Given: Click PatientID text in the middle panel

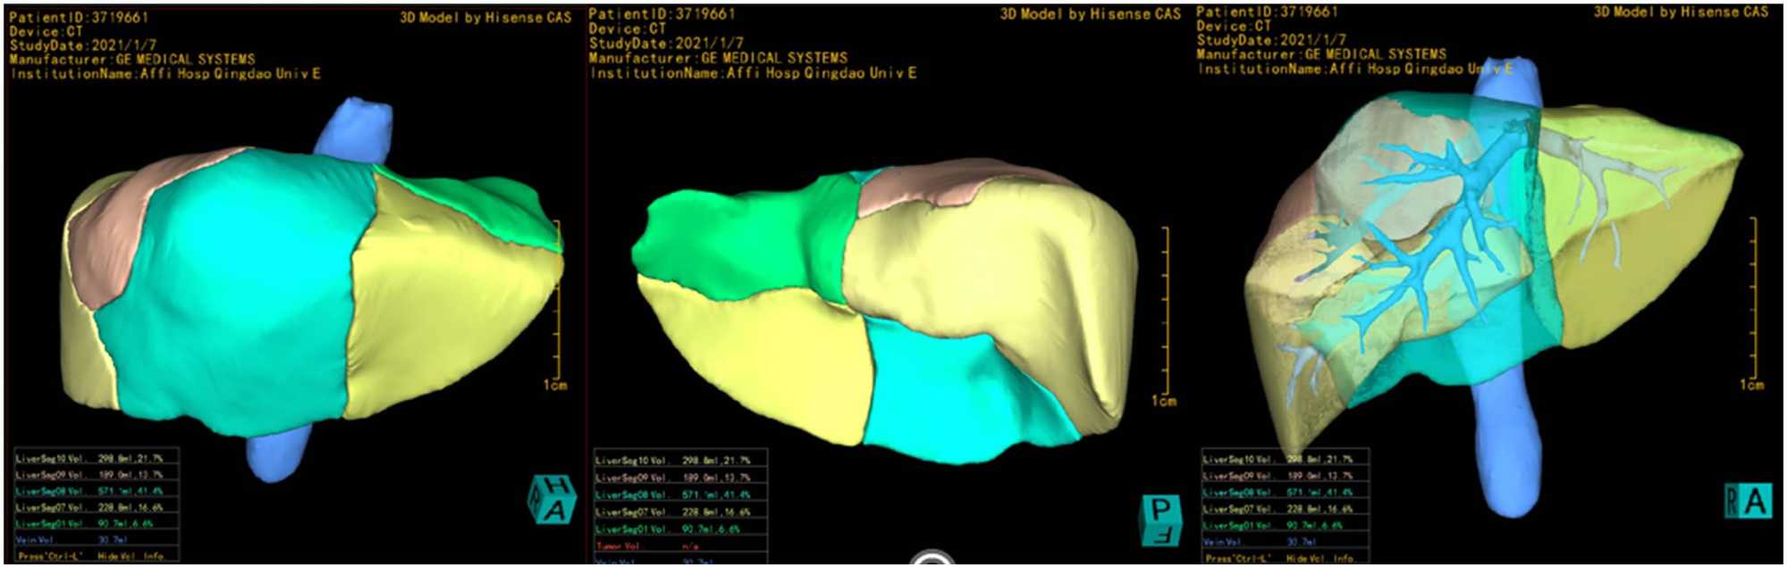Looking at the screenshot, I should [662, 14].
